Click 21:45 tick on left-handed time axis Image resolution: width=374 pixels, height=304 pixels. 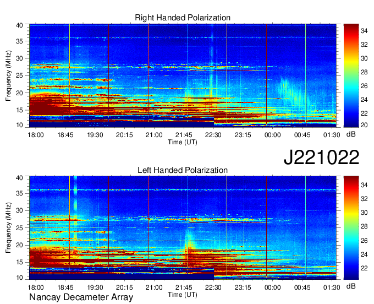pyautogui.click(x=184, y=287)
